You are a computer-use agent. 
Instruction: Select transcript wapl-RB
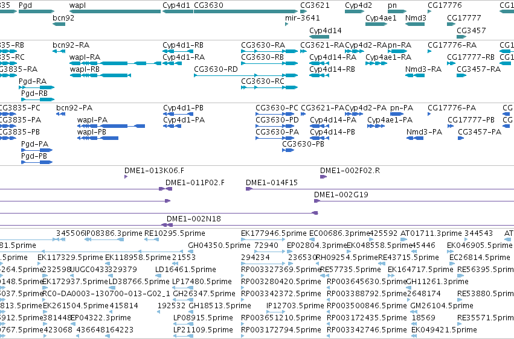click(x=85, y=69)
